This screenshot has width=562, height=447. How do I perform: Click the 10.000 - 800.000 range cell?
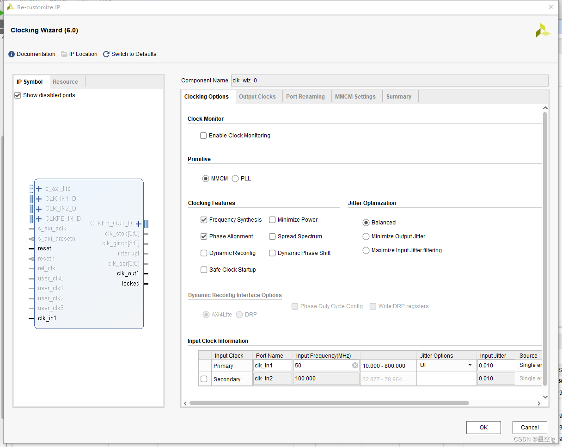(x=388, y=366)
